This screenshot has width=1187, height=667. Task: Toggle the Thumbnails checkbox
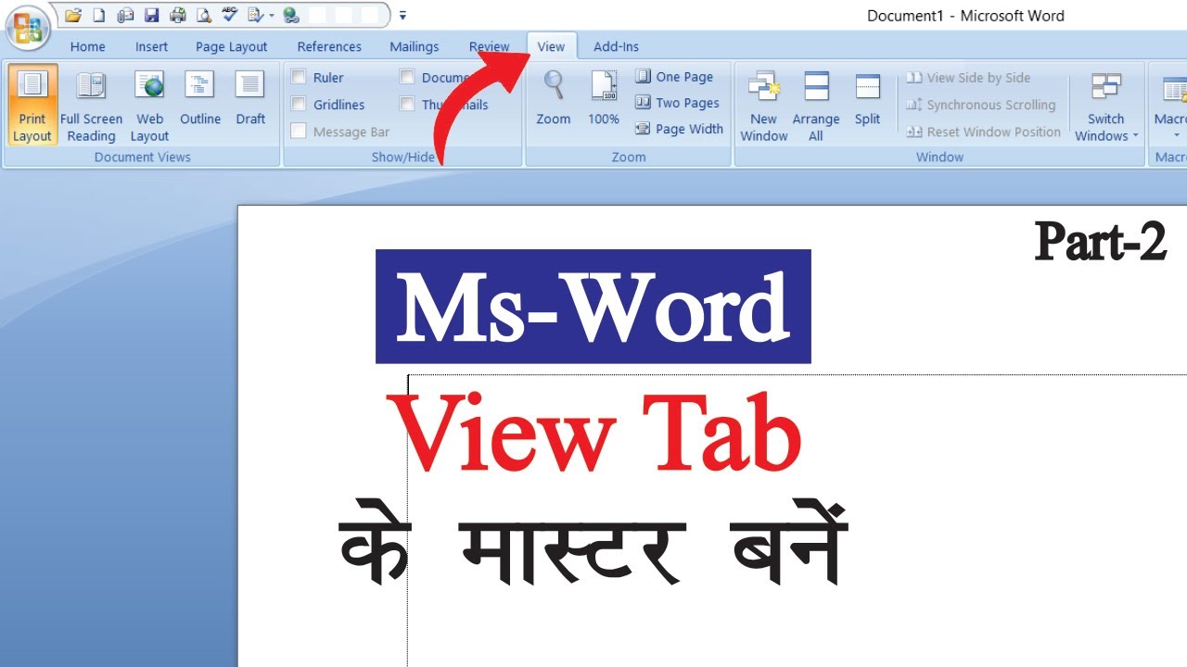pos(407,105)
